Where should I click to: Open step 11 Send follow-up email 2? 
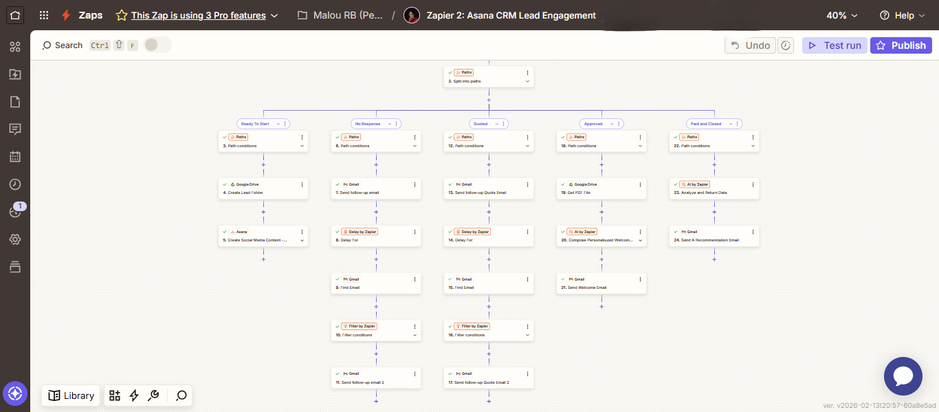376,378
